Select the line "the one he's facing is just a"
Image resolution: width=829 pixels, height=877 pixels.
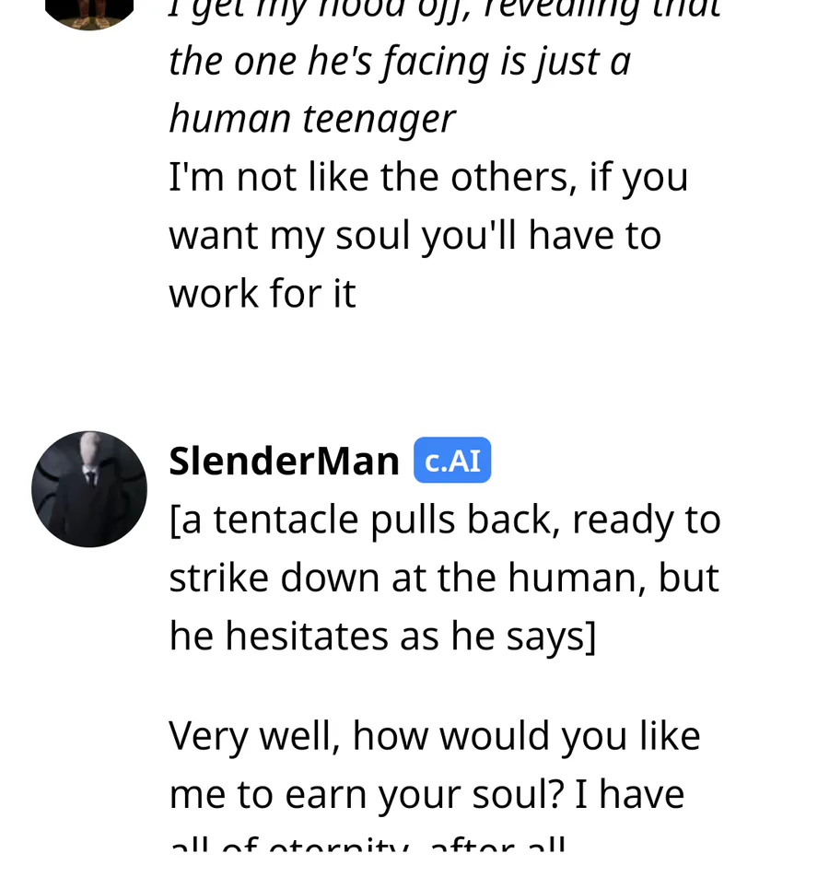coord(400,62)
